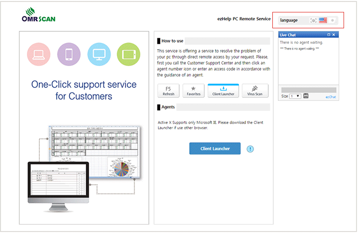Select the third faded language option
Image resolution: width=358 pixels, height=233 pixels.
(x=333, y=20)
